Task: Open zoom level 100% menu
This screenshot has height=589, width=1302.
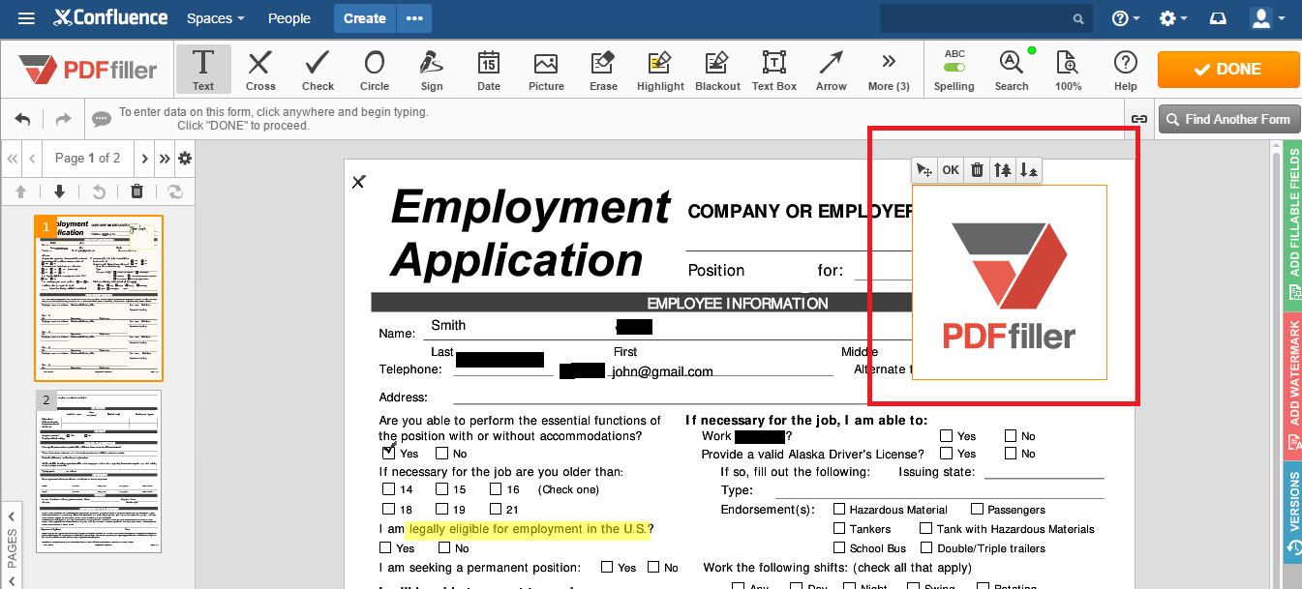Action: click(x=1069, y=69)
